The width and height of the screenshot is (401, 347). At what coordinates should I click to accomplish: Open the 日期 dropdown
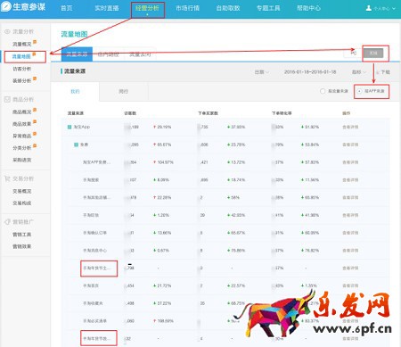click(262, 72)
